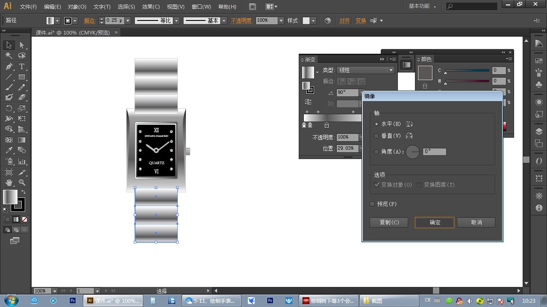
Task: Choose the Eyedropper tool
Action: pyautogui.click(x=9, y=151)
